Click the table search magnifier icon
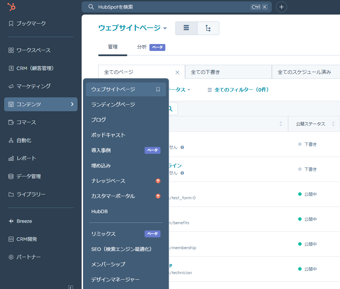Image resolution: width=340 pixels, height=289 pixels. point(171,109)
